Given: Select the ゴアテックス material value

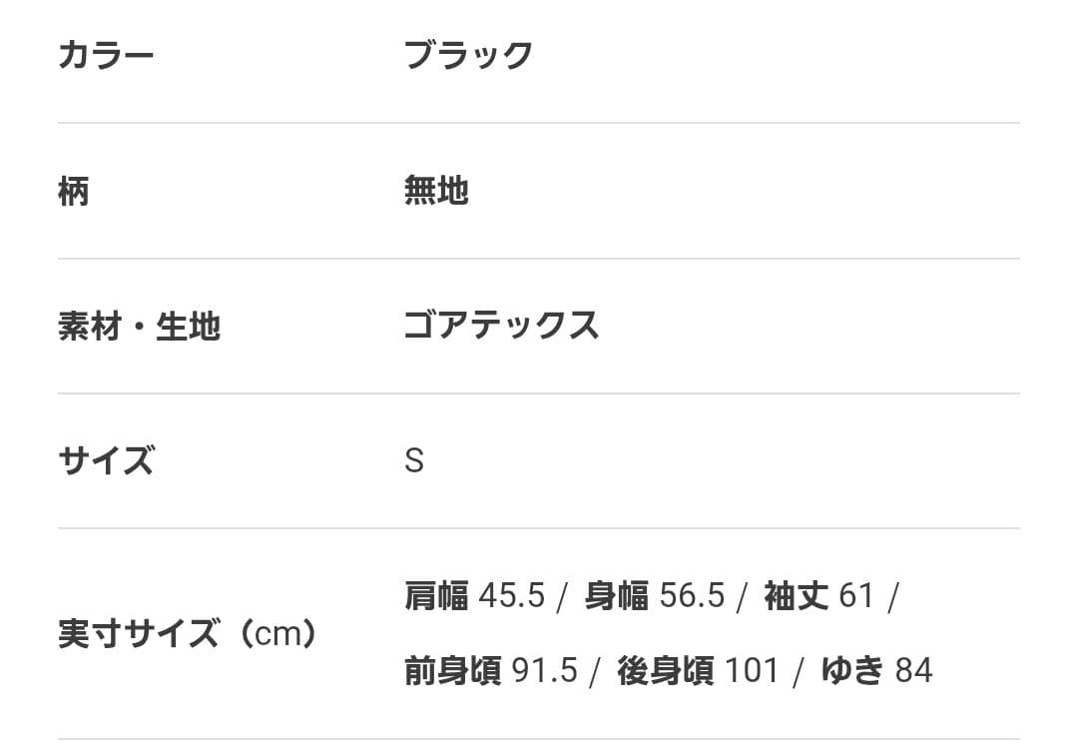Looking at the screenshot, I should (501, 326).
